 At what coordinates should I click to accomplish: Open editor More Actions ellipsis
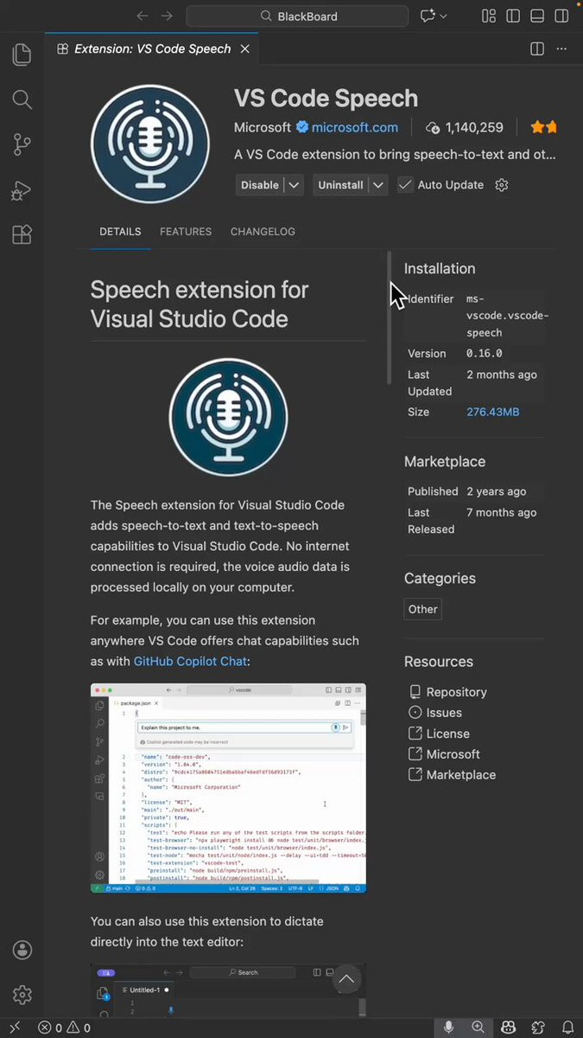[x=562, y=49]
